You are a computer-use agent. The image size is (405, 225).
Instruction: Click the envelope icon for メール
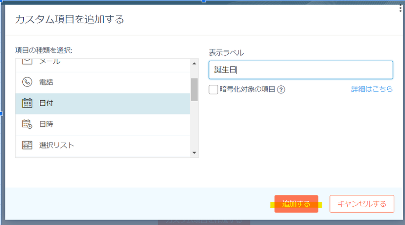click(x=27, y=62)
